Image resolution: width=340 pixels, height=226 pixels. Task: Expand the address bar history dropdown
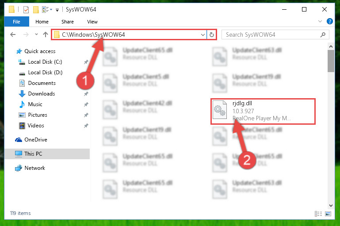coord(203,34)
